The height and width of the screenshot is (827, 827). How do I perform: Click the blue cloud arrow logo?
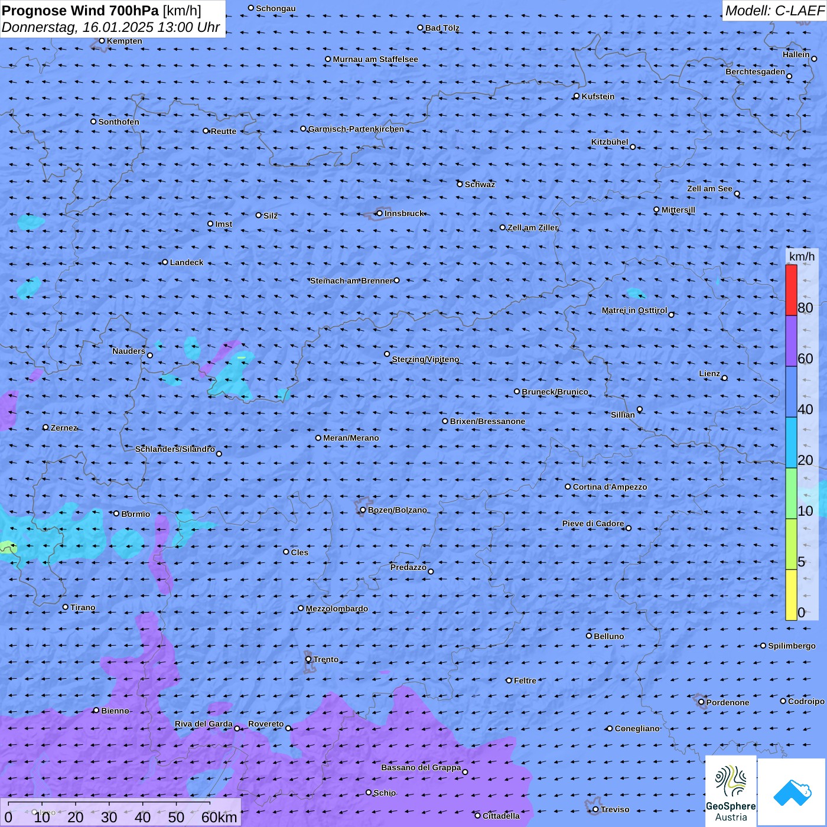click(792, 792)
